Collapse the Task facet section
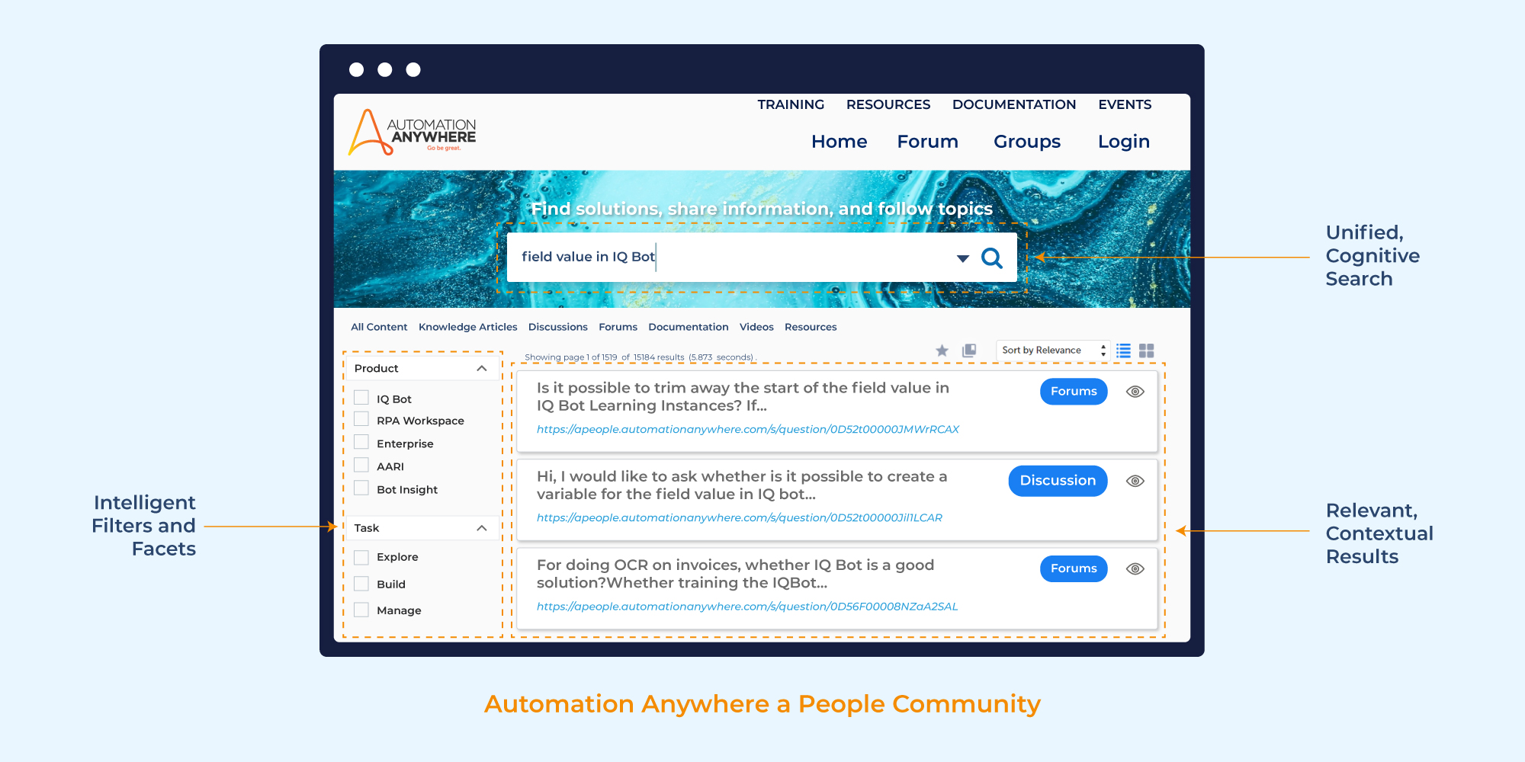The height and width of the screenshot is (762, 1525). (x=482, y=528)
